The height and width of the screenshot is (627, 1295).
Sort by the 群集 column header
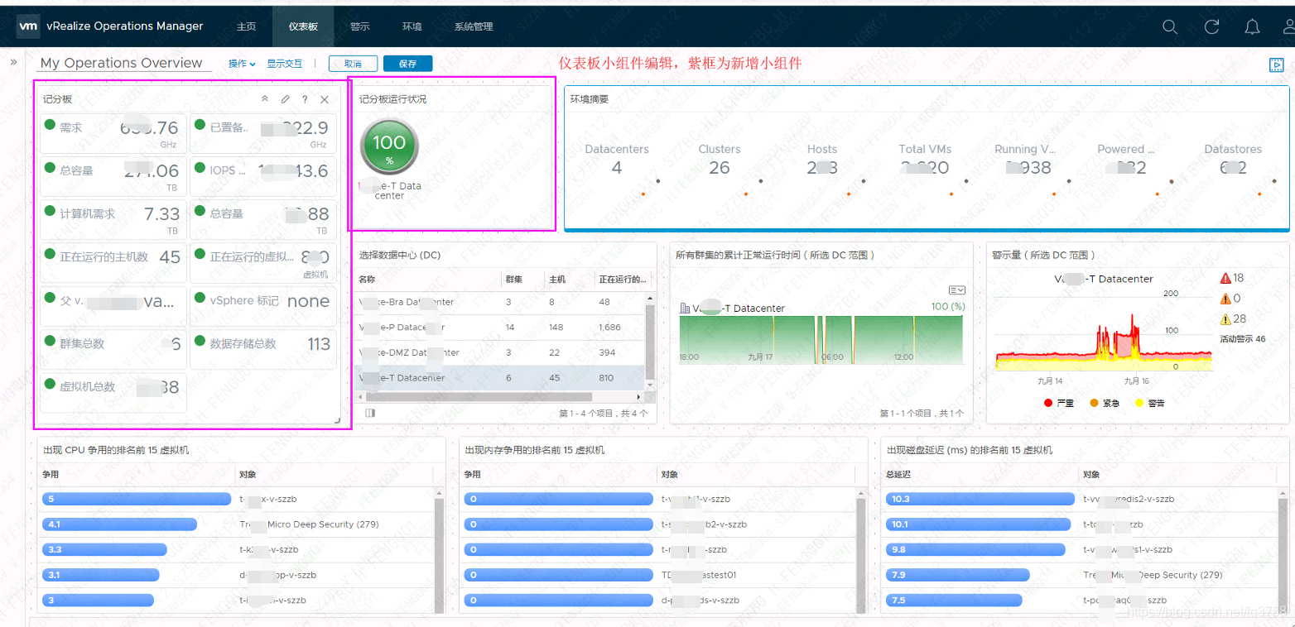click(522, 280)
